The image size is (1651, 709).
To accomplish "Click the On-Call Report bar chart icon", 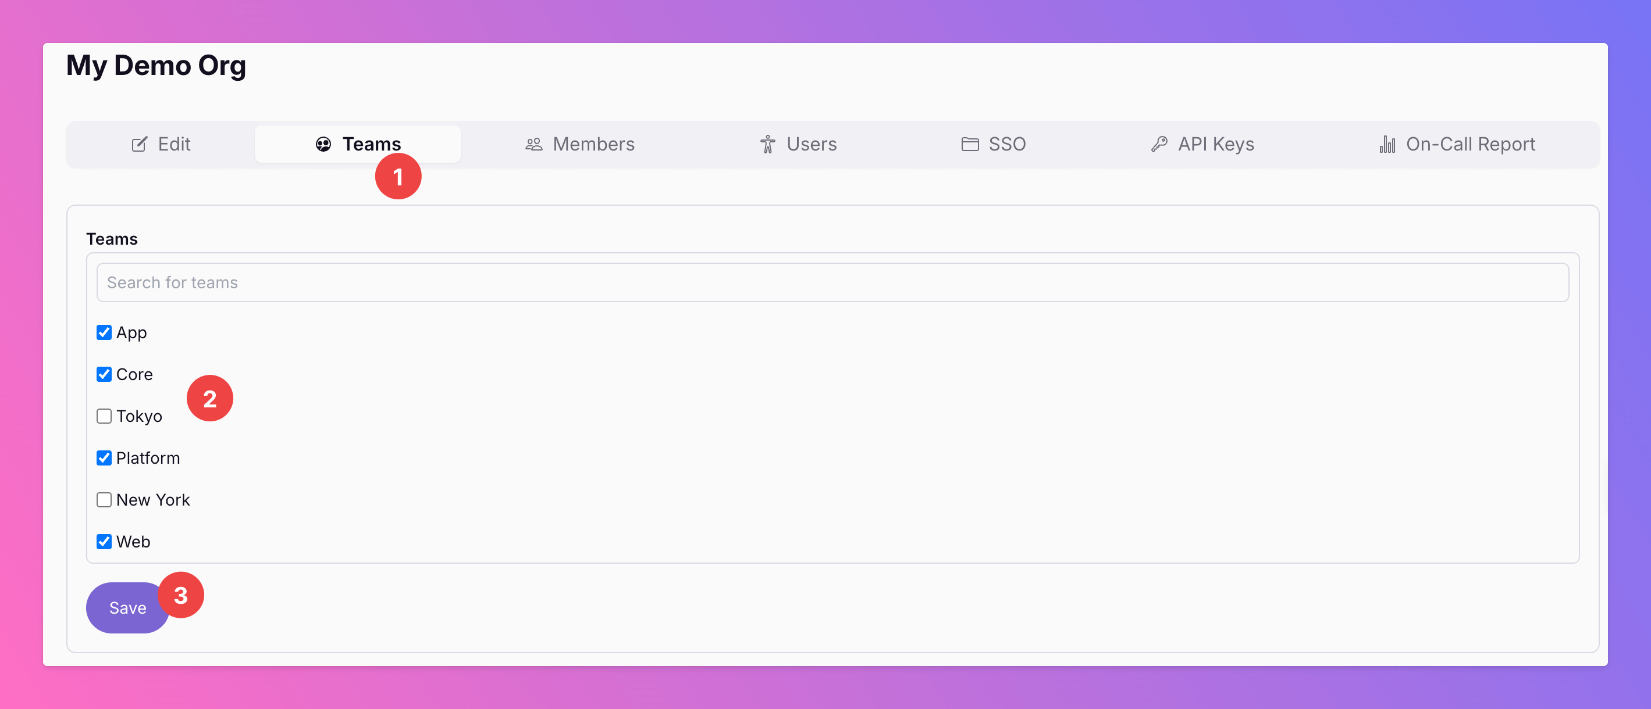I will (x=1387, y=144).
